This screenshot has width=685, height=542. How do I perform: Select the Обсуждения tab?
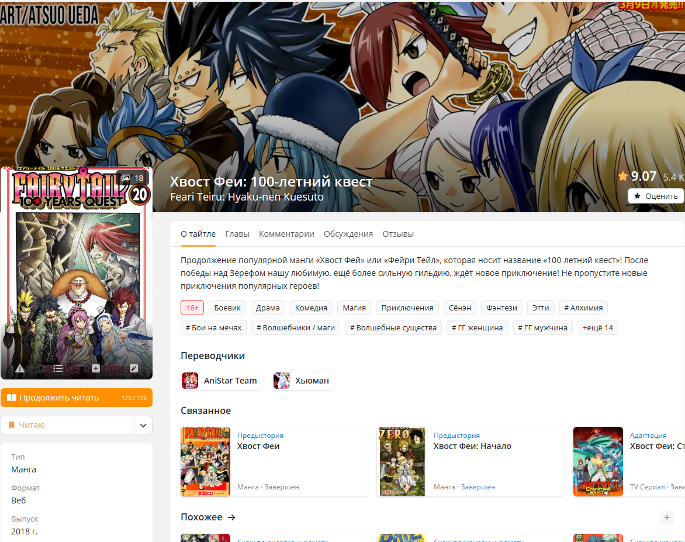tap(348, 234)
